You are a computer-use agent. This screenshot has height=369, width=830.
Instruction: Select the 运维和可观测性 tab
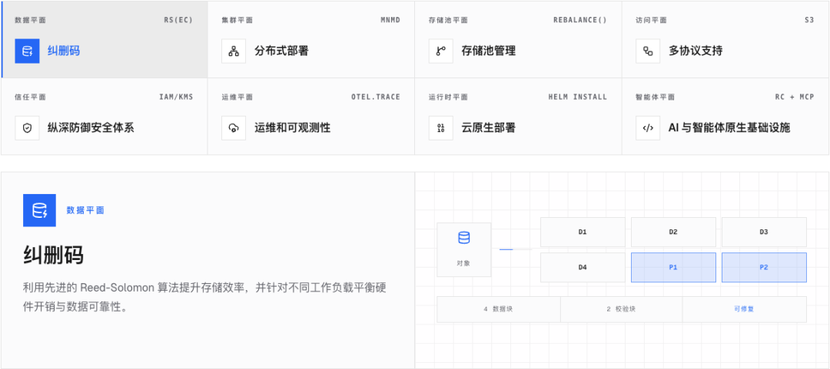[x=310, y=117]
